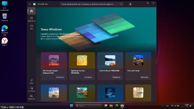Select the beach umbrella theme thumbnail
194x109 pixels.
point(53,92)
